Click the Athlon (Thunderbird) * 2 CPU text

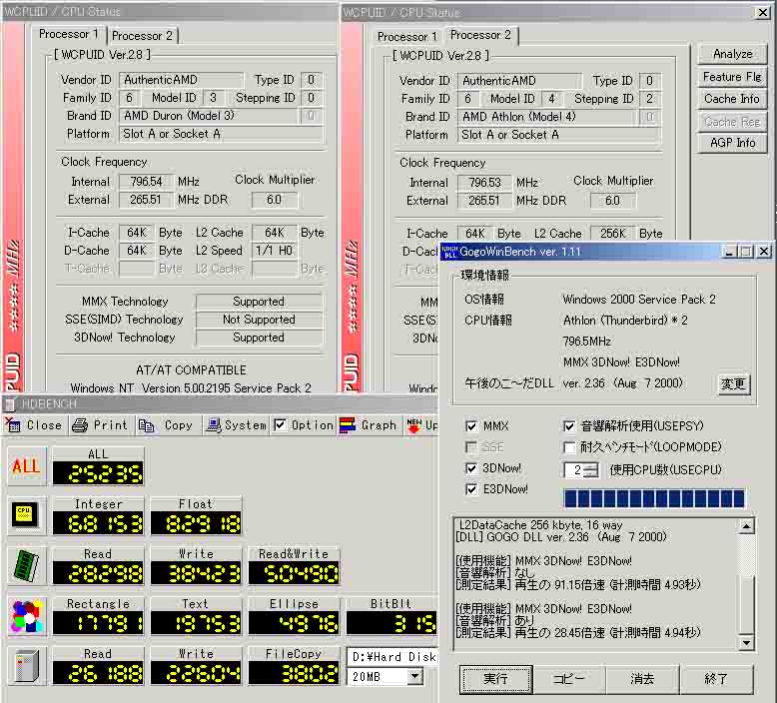(x=625, y=321)
